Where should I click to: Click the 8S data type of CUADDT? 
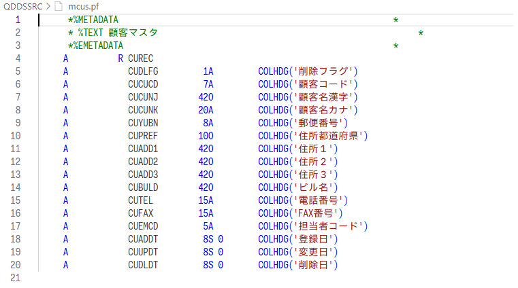point(208,239)
